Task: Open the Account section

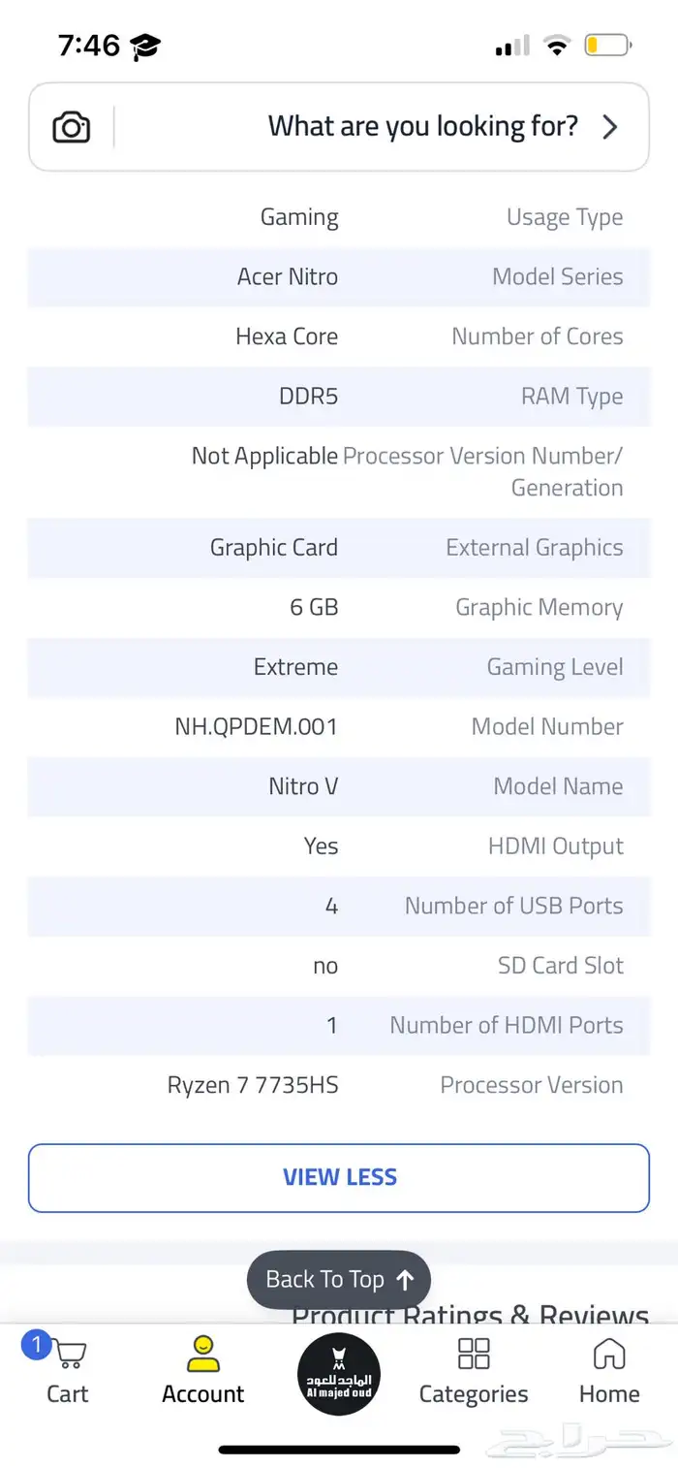Action: [202, 1367]
